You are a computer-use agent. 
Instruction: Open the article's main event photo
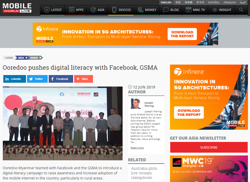click(63, 123)
